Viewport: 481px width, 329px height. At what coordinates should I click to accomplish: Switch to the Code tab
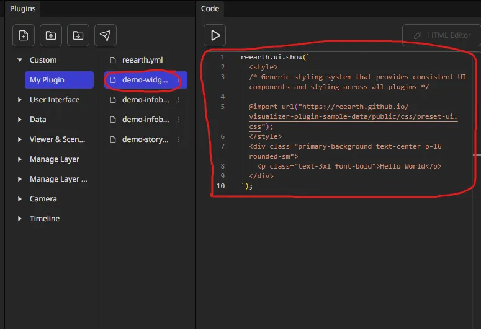point(210,9)
